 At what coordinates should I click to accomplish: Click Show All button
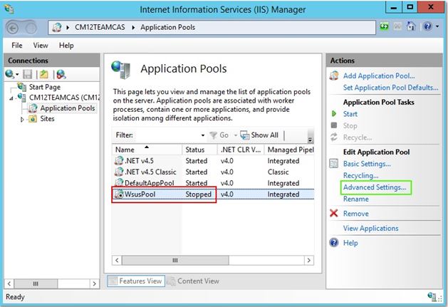click(259, 135)
